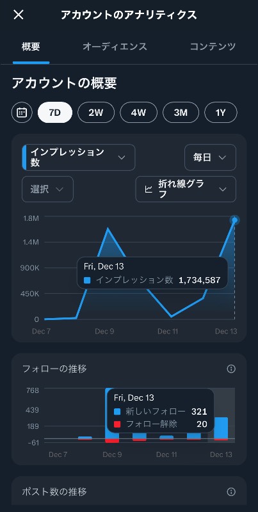Screen dimensions: 258x512
Task: Expand the 折れ線グラフ chart type dropdown
Action: point(186,189)
